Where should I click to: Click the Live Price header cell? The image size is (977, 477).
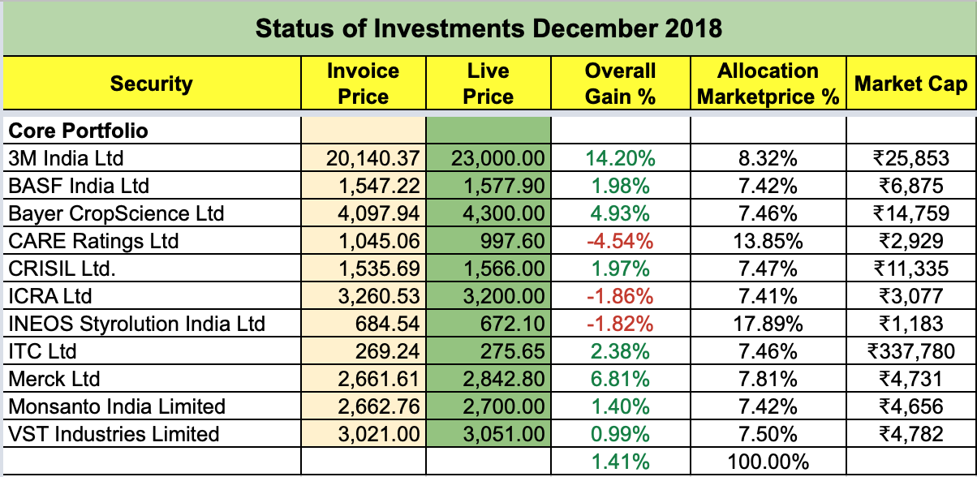pos(488,84)
